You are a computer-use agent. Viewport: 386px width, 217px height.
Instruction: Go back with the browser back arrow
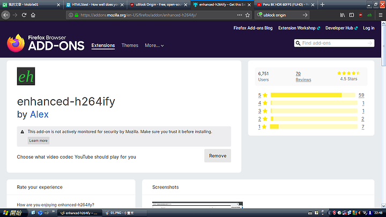[x=6, y=15]
